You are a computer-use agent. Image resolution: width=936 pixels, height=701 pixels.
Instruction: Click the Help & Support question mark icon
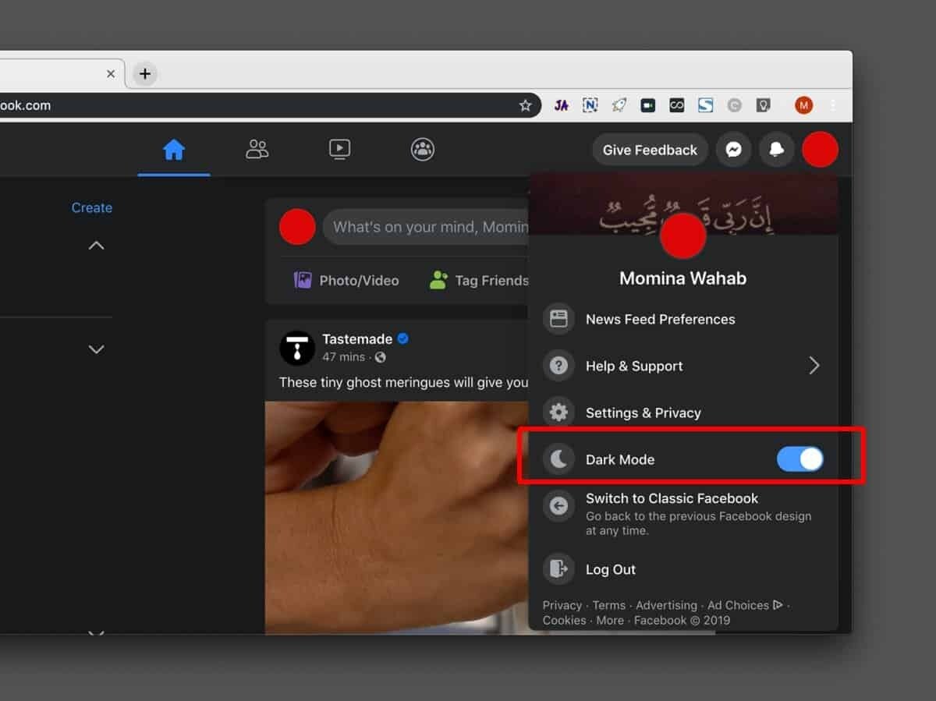[x=558, y=365]
